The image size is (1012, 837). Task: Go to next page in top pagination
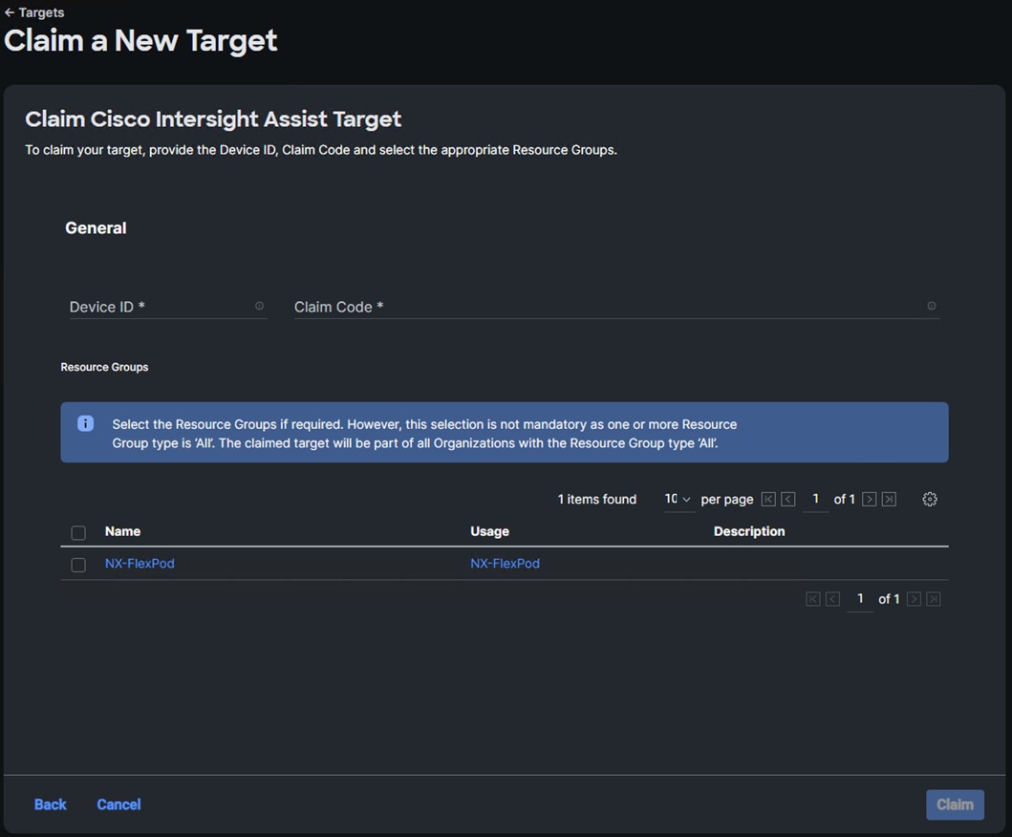tap(869, 499)
